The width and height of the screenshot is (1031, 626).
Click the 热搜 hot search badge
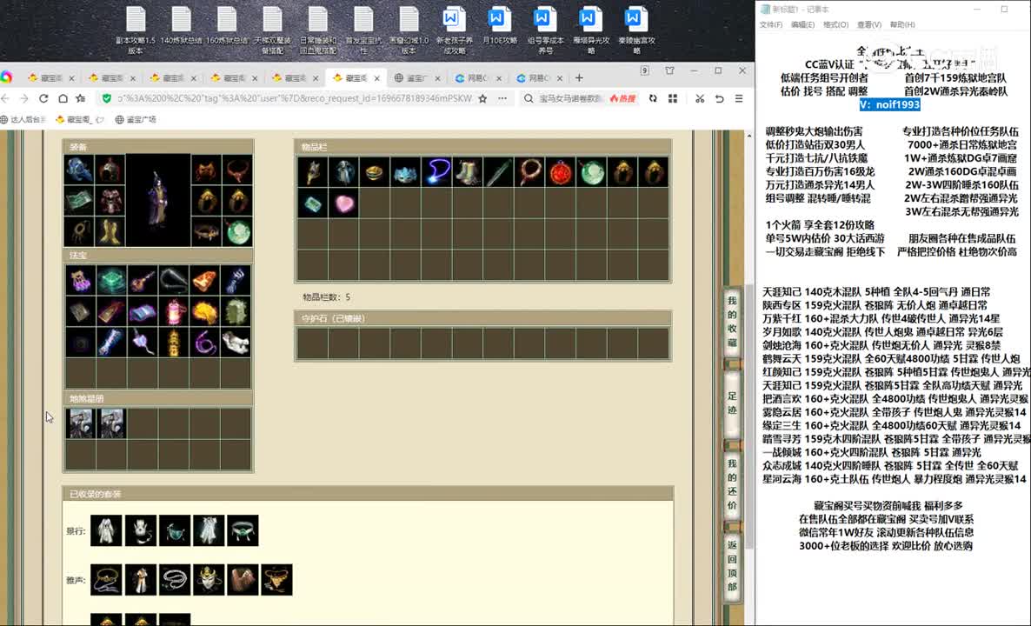[622, 98]
